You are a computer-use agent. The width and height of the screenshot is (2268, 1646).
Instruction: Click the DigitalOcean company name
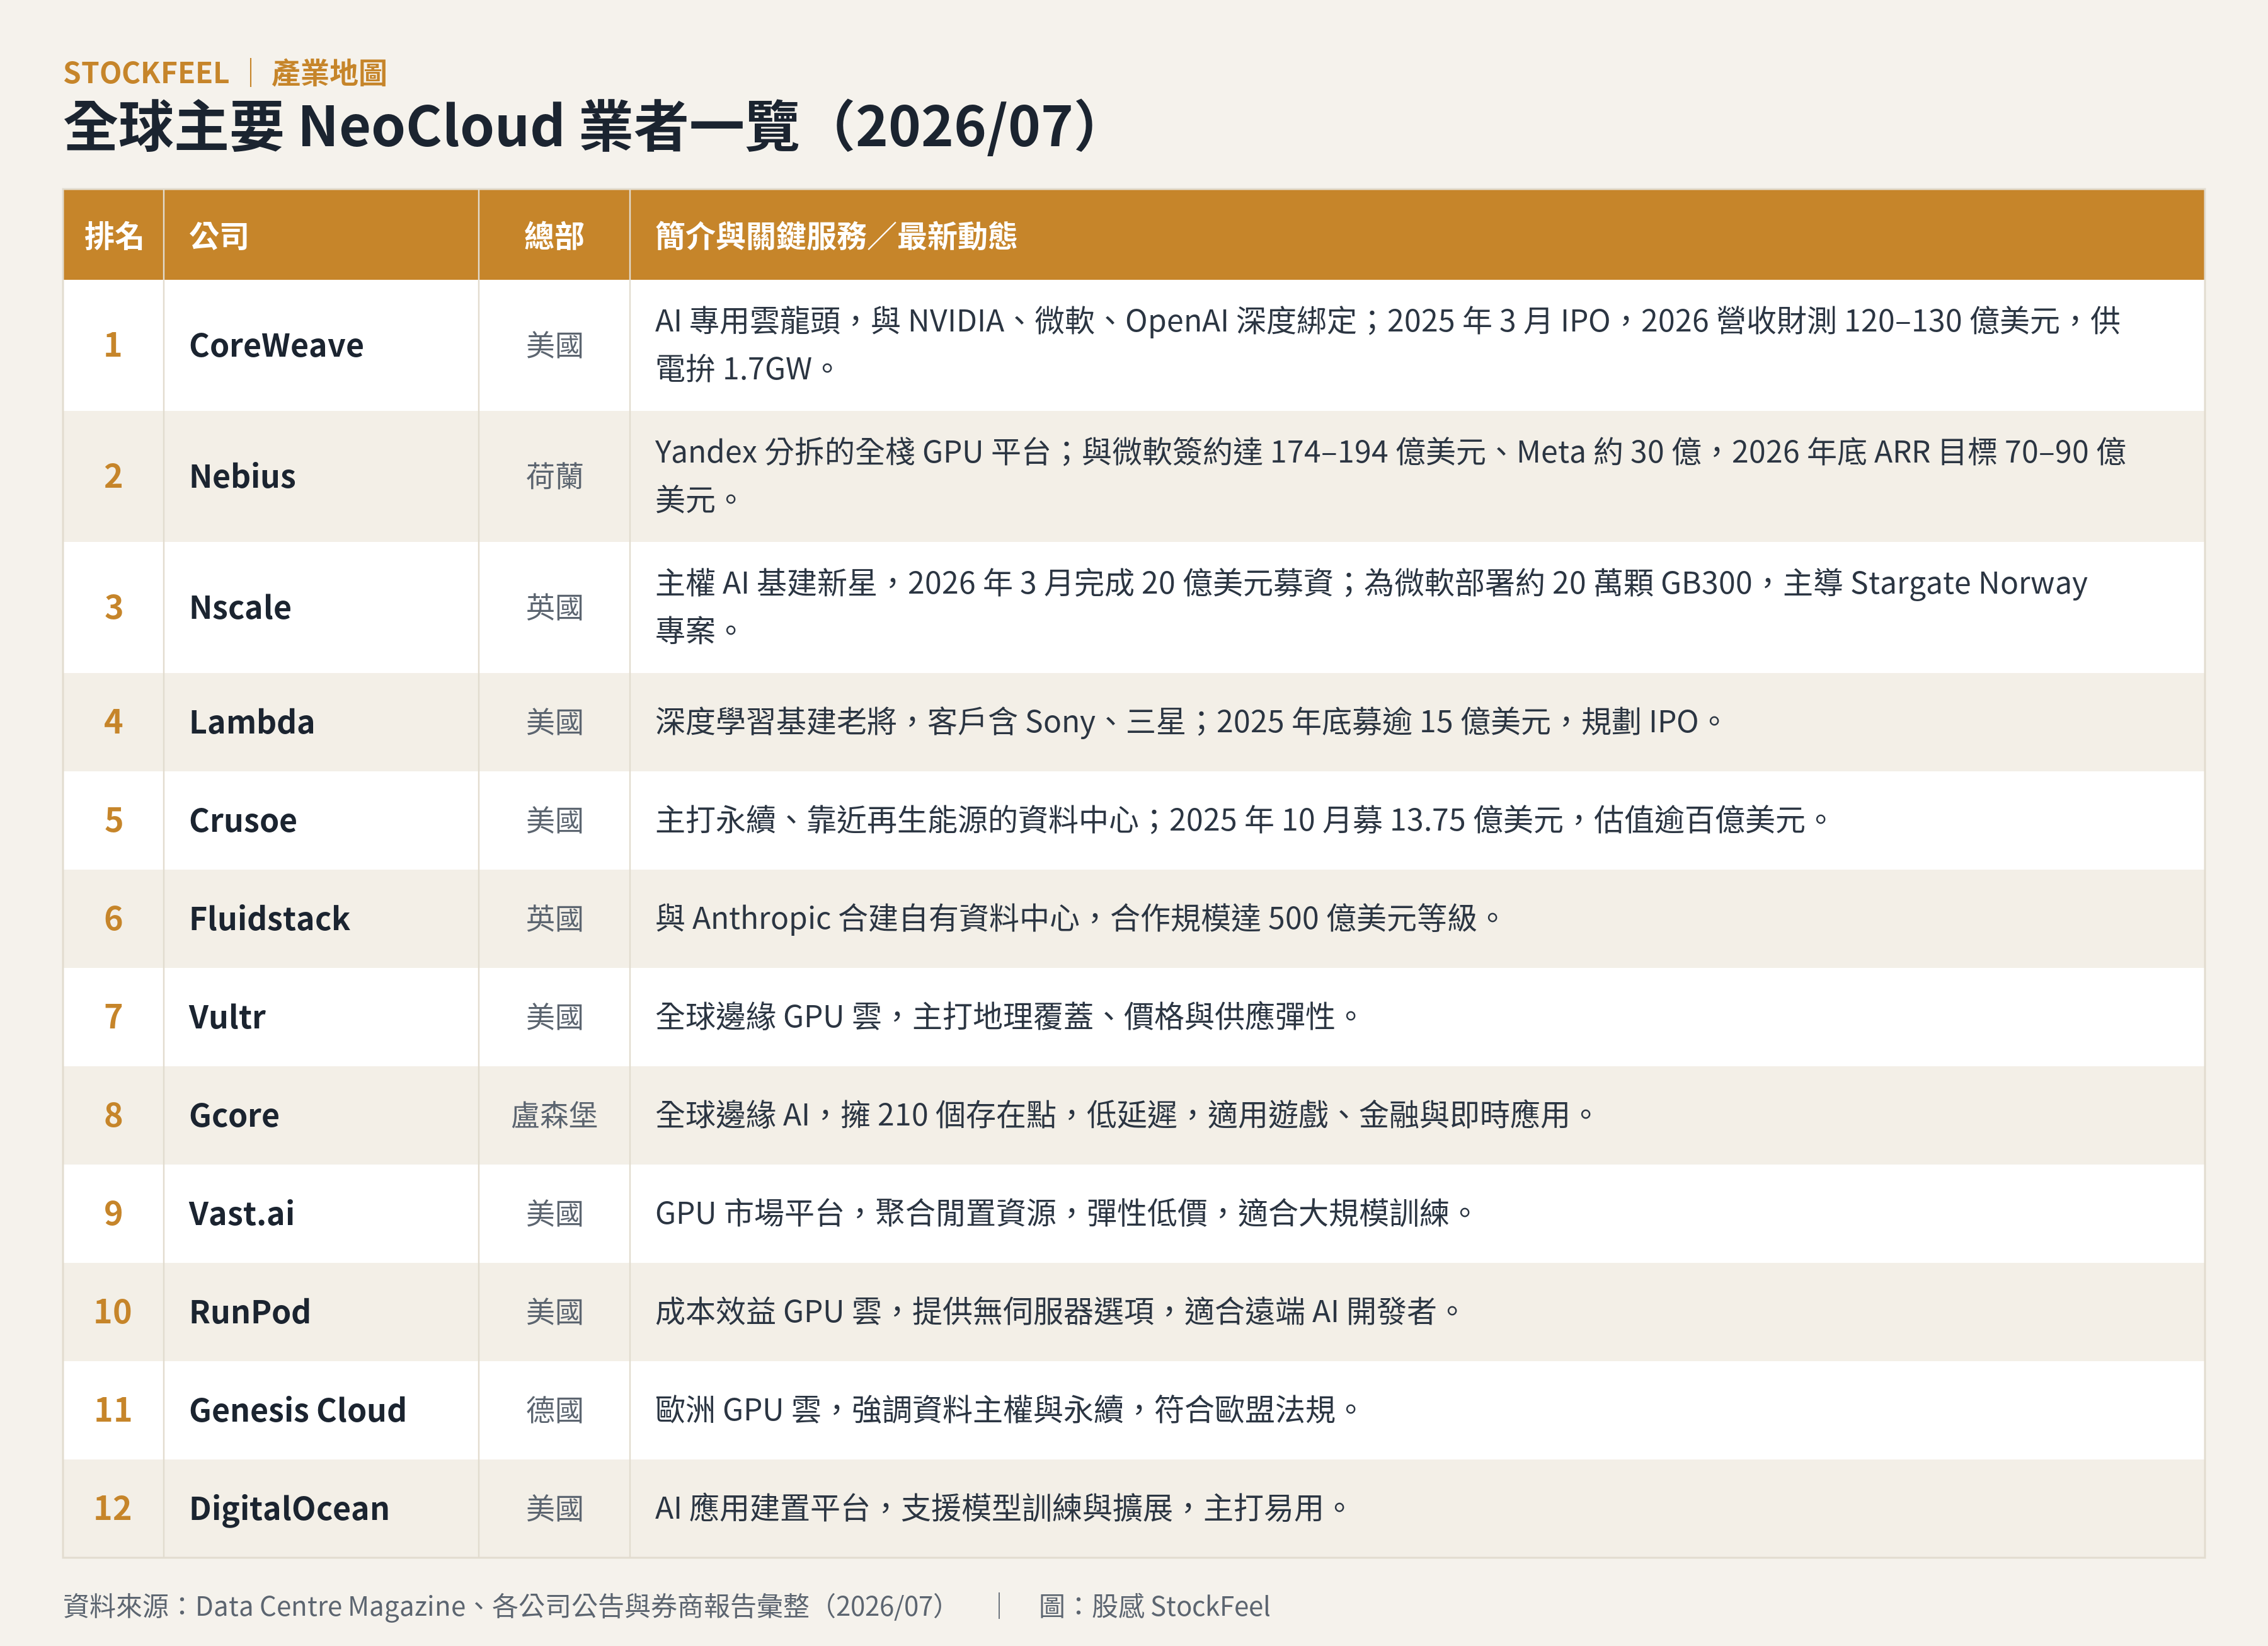[289, 1508]
